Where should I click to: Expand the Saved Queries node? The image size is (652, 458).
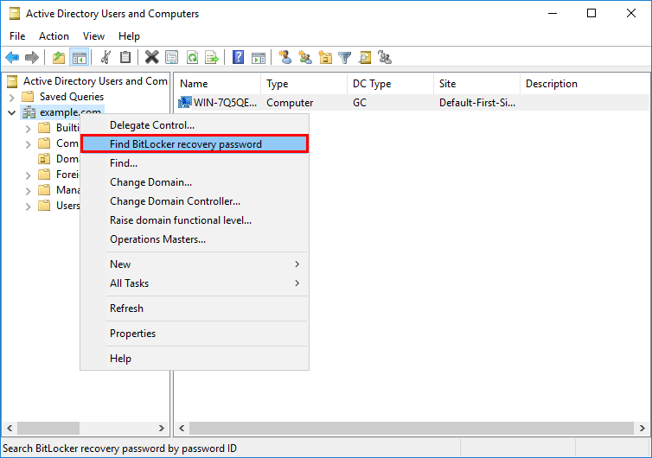(11, 98)
